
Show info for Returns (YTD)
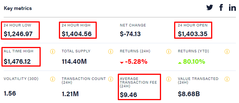tap(227, 51)
